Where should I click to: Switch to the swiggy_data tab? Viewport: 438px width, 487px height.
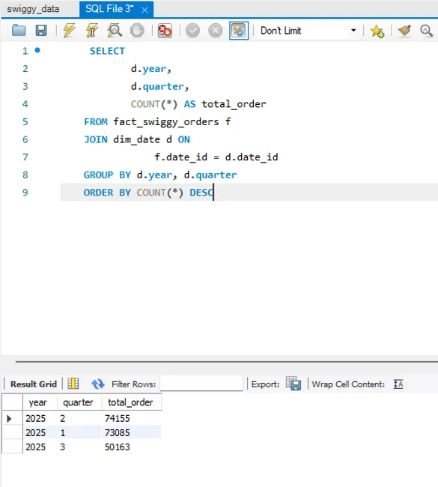coord(33,9)
